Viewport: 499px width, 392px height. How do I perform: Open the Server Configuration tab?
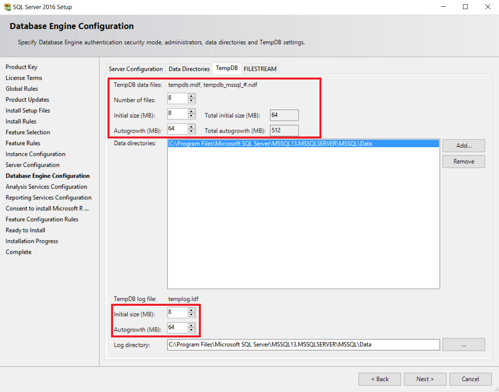tap(136, 68)
